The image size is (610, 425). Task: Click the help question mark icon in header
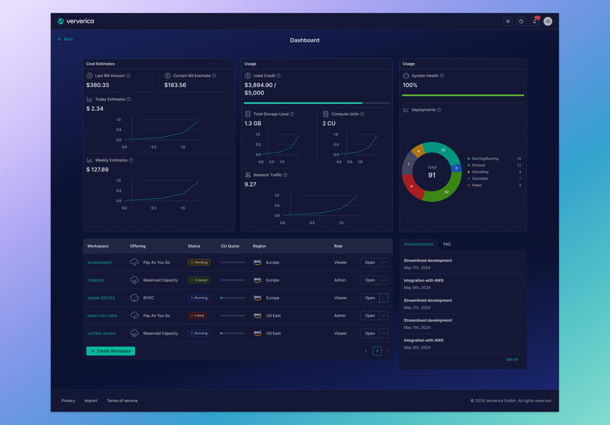click(521, 21)
